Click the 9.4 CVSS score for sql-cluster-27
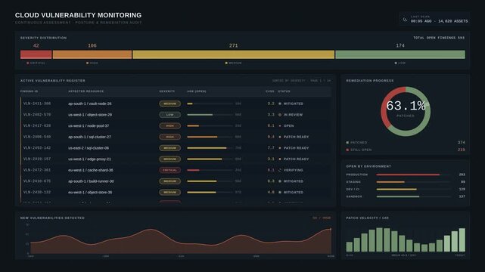The width and height of the screenshot is (485, 272). coord(271,137)
